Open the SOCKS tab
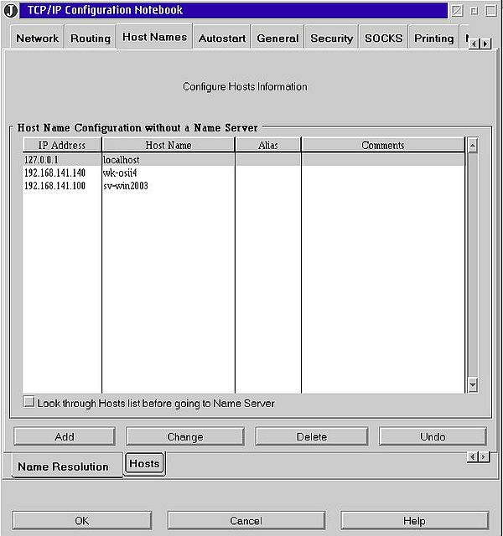This screenshot has width=503, height=536. click(x=383, y=39)
